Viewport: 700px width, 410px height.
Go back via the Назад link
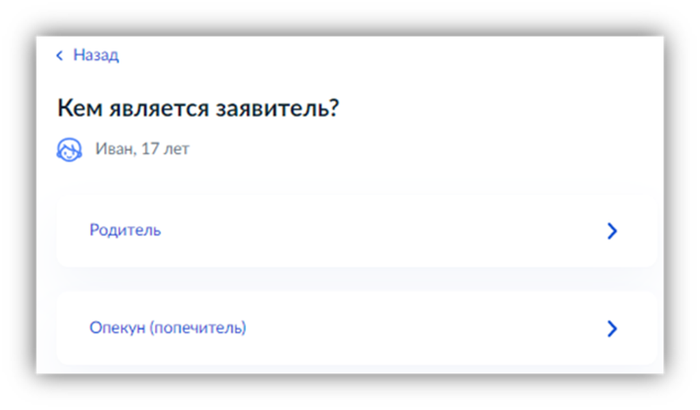96,55
